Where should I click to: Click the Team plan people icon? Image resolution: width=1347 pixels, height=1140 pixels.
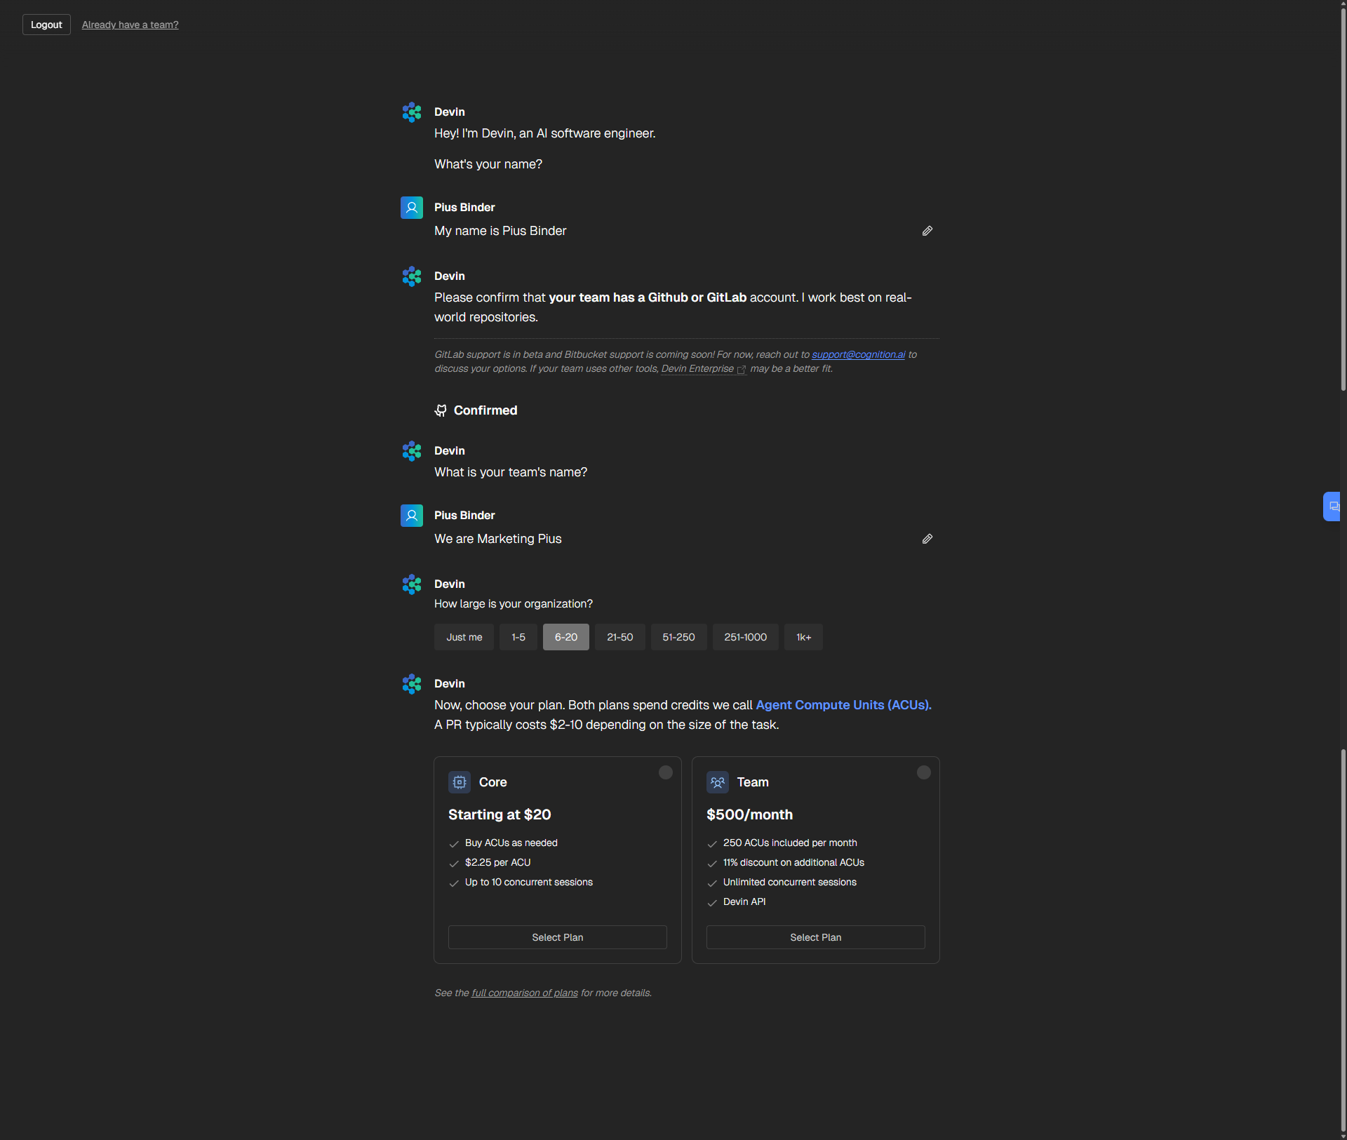717,782
